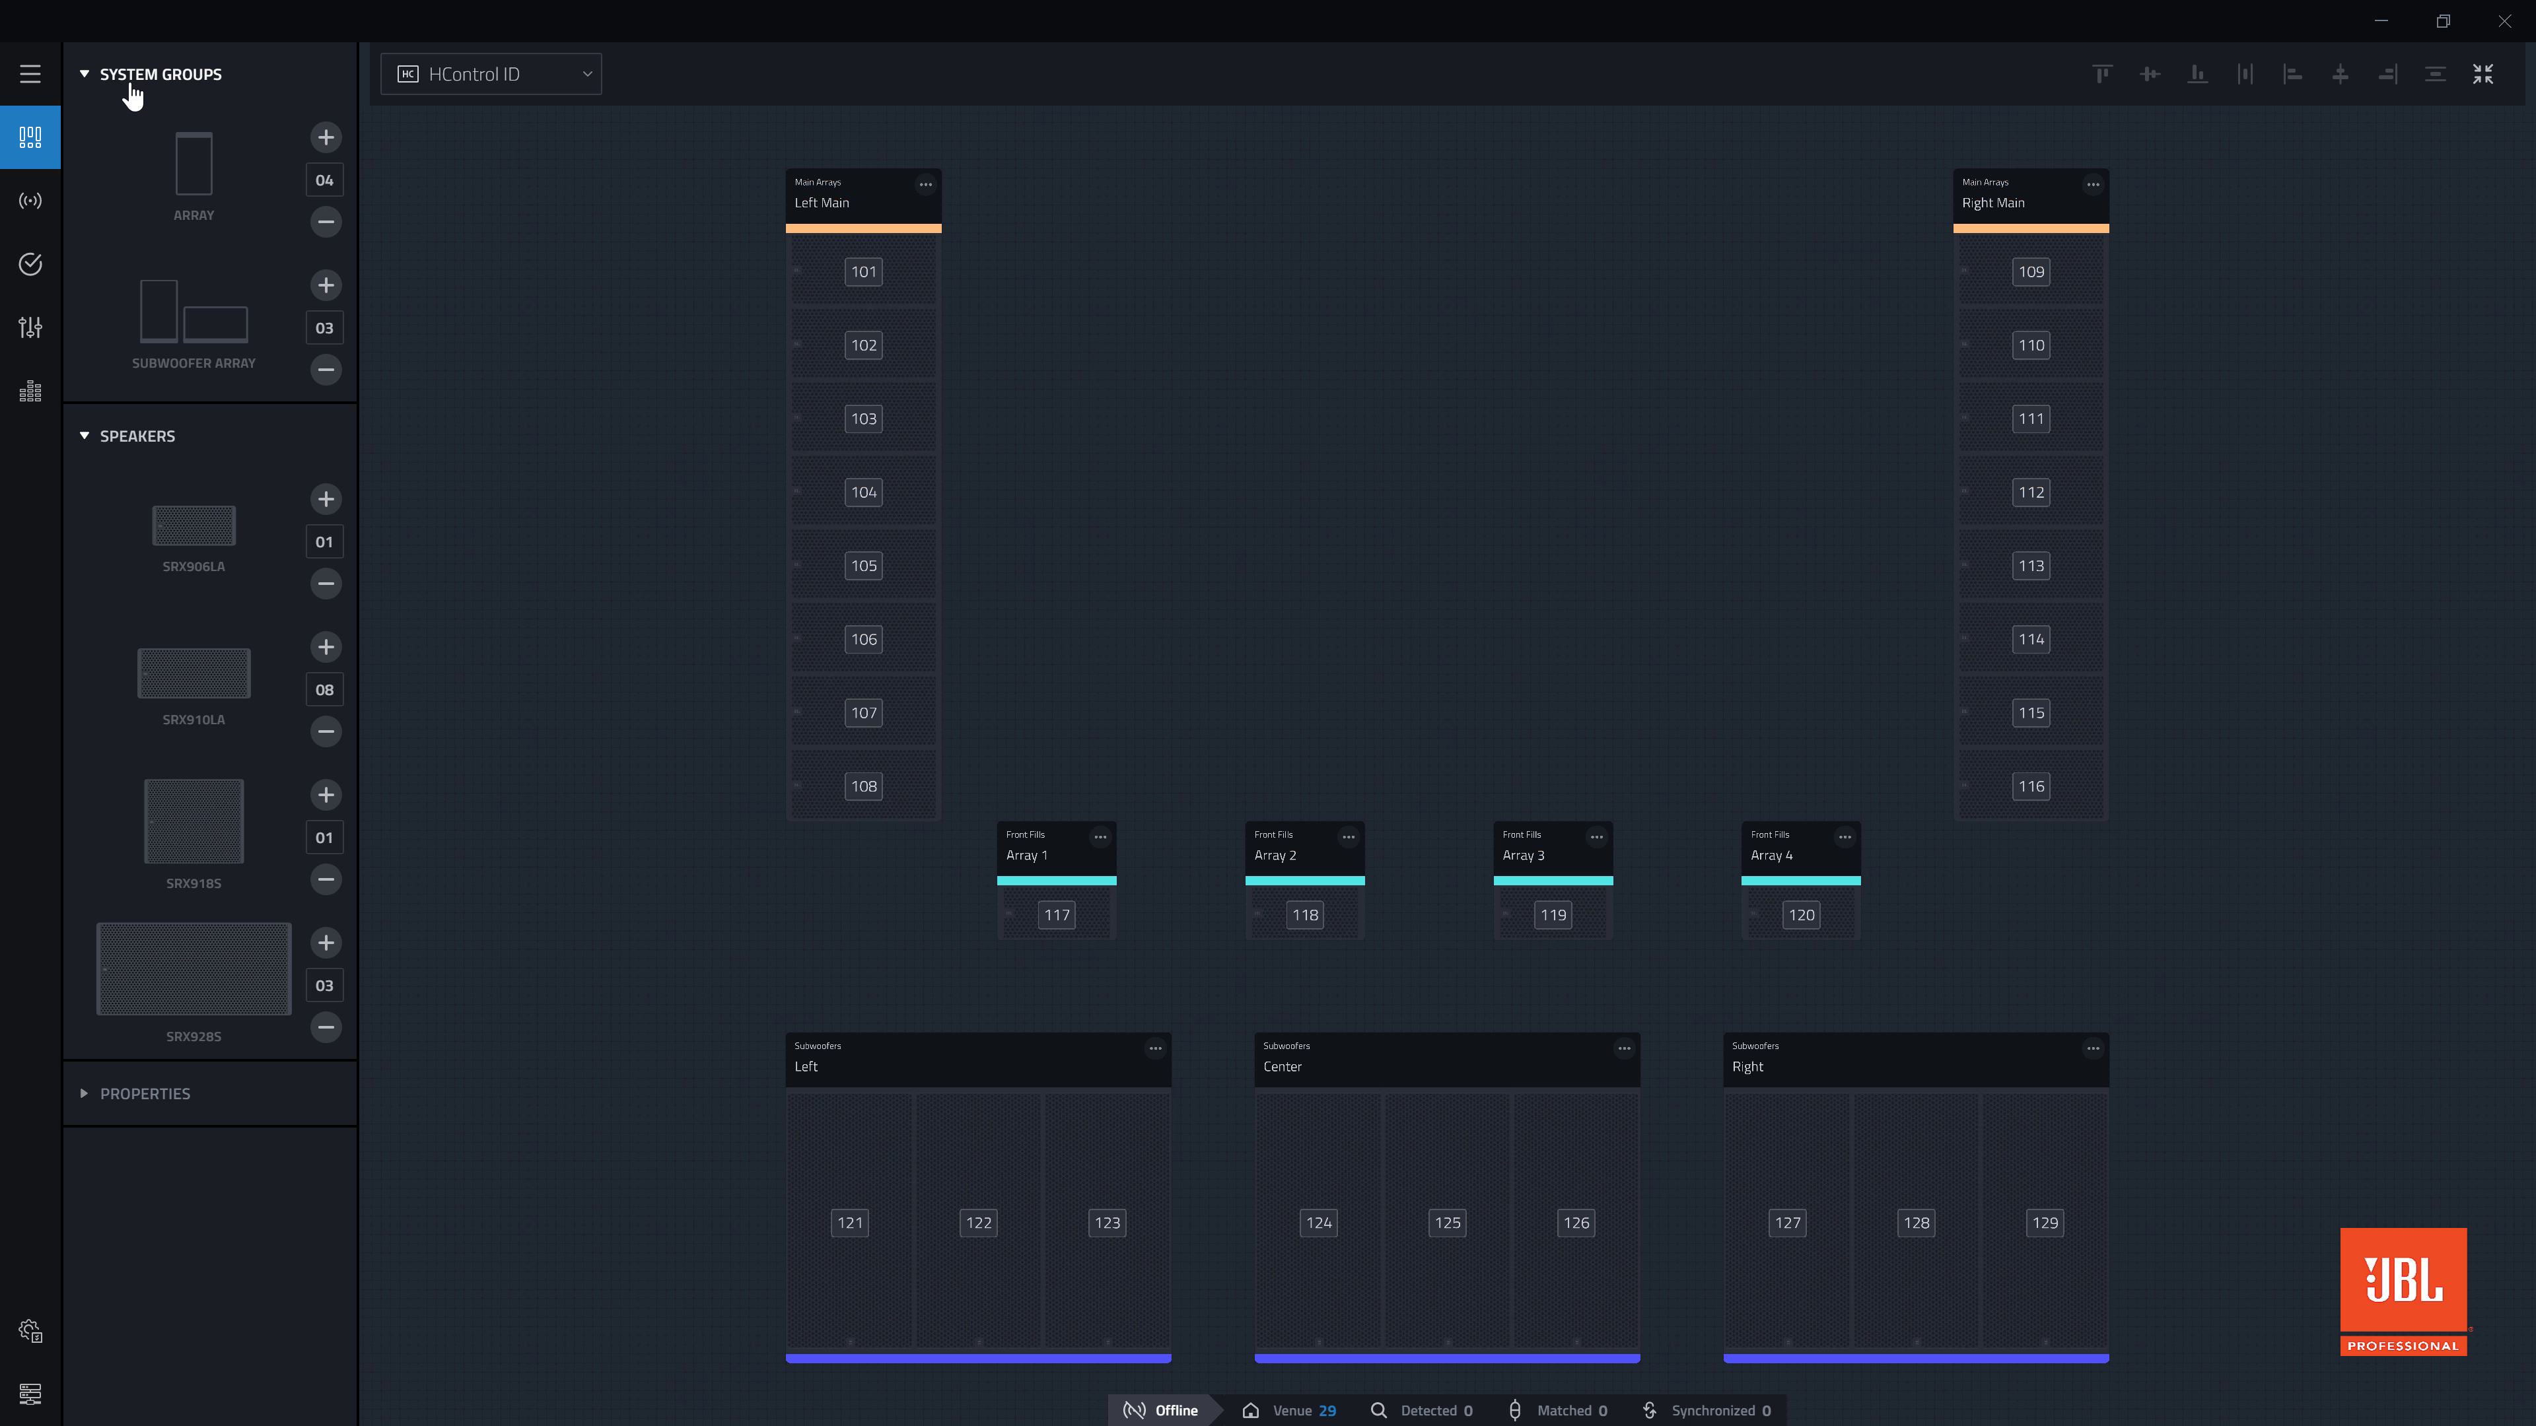Click the Align Bottom toolbar icon
The height and width of the screenshot is (1426, 2536).
(x=2197, y=74)
